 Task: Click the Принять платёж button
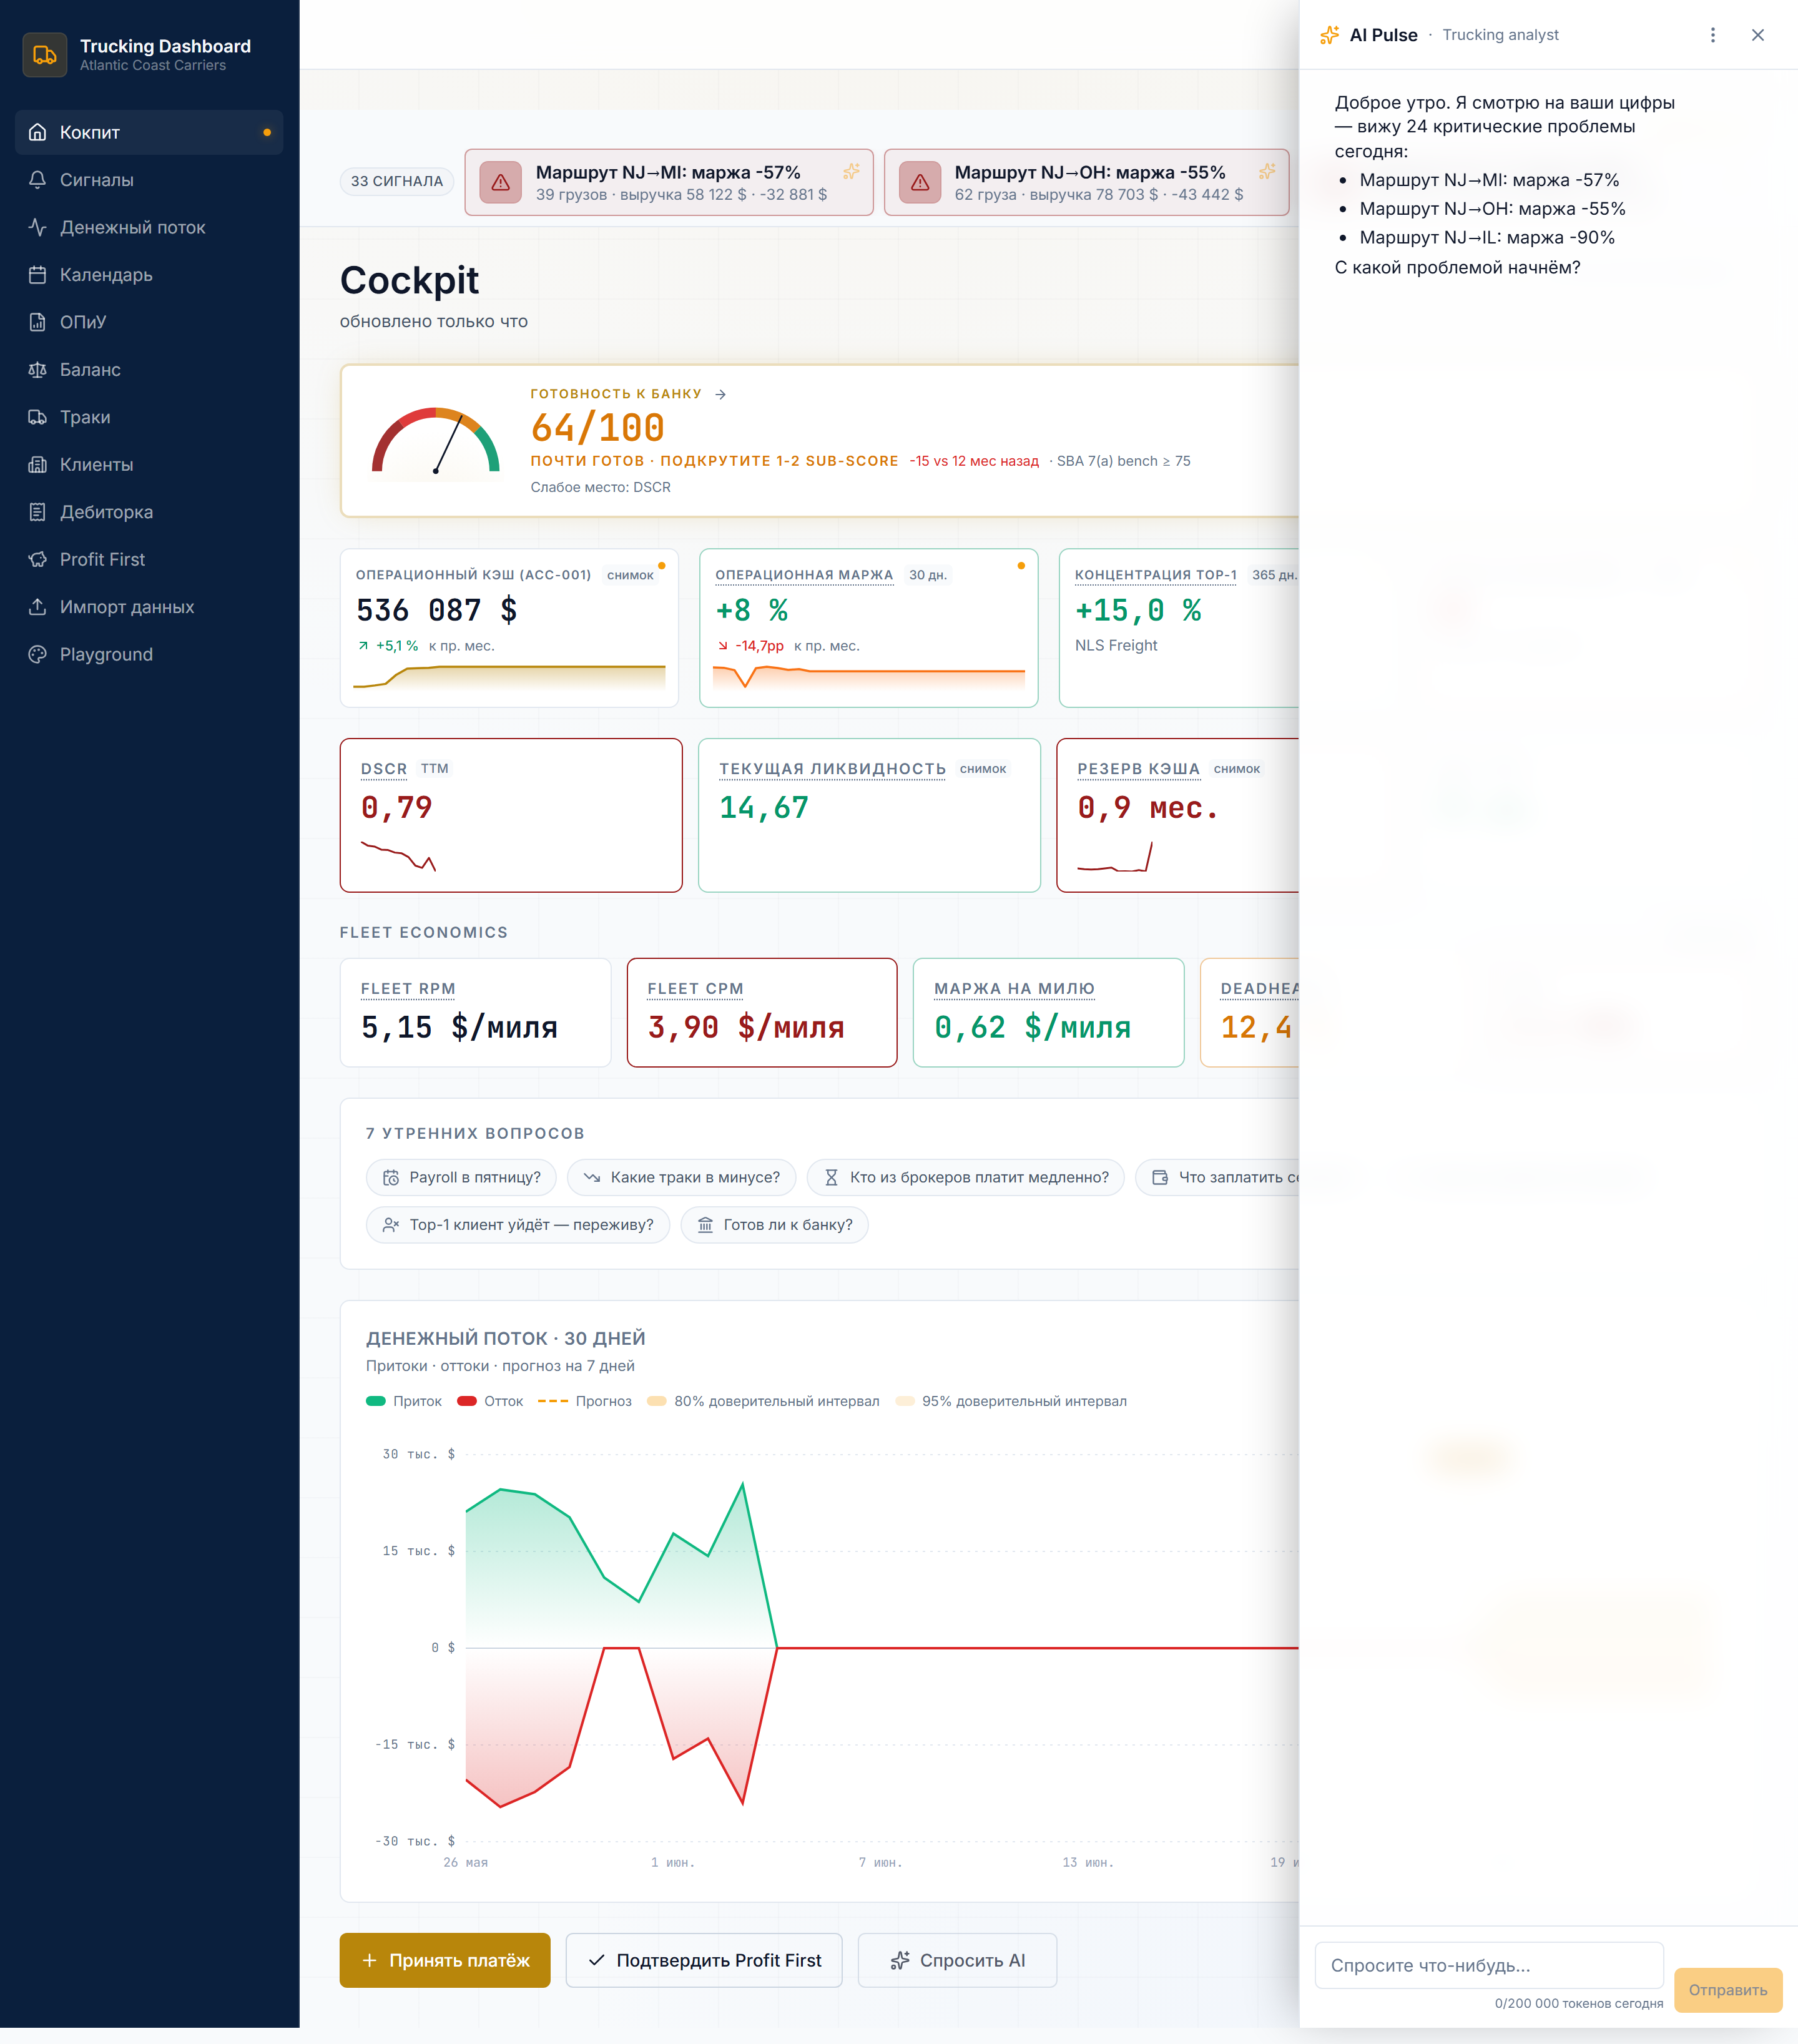(x=445, y=1960)
